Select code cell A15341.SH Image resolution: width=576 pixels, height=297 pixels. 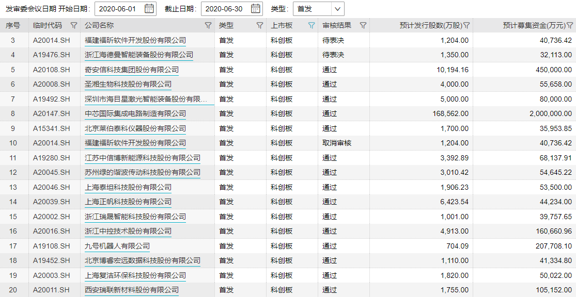(x=52, y=128)
